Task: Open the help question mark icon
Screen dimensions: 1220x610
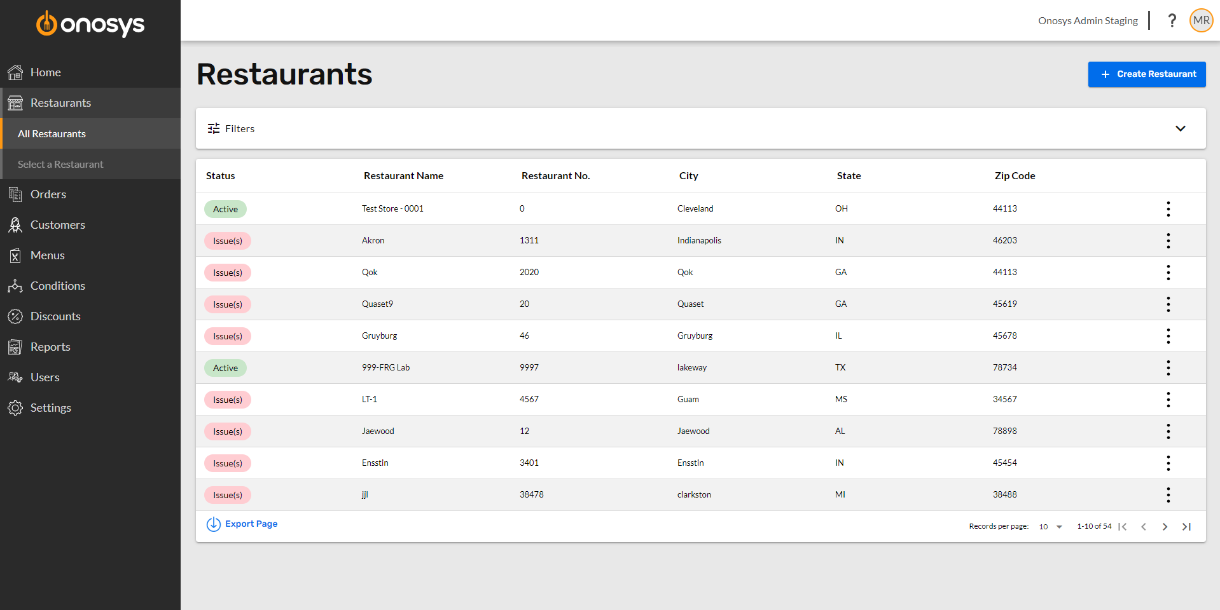Action: click(1172, 20)
